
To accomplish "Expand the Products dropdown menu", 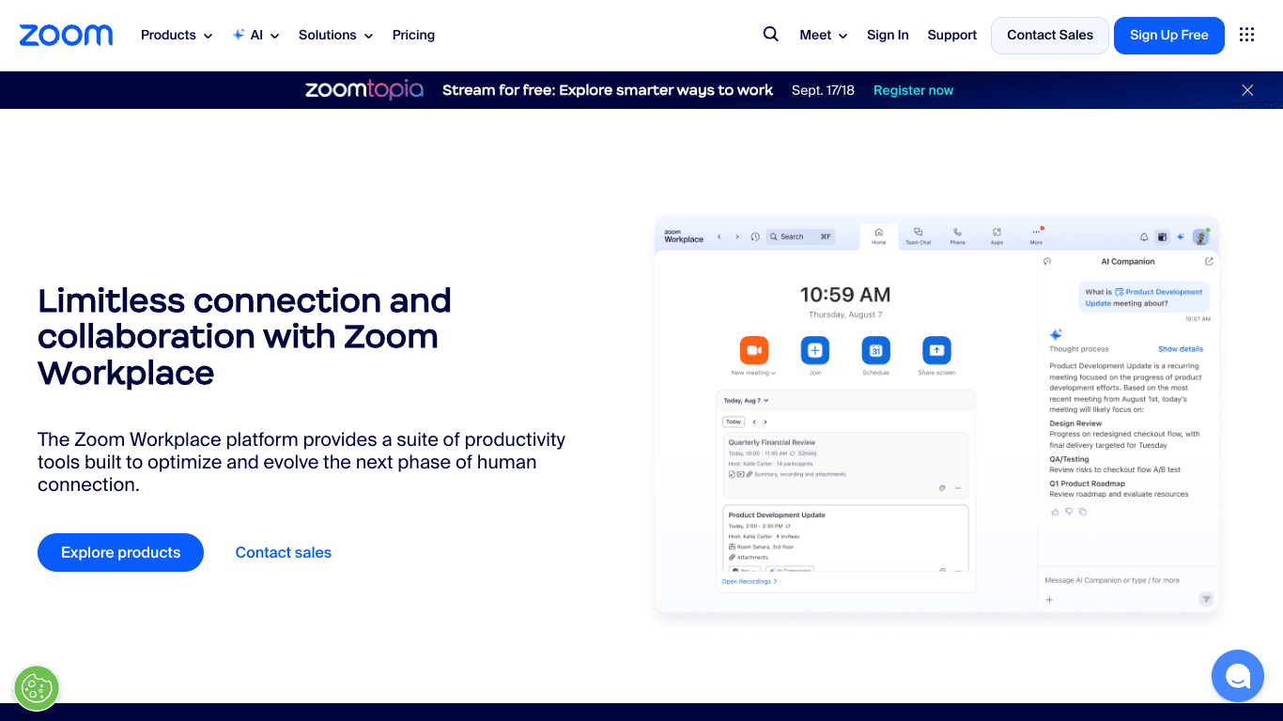I will coord(177,36).
